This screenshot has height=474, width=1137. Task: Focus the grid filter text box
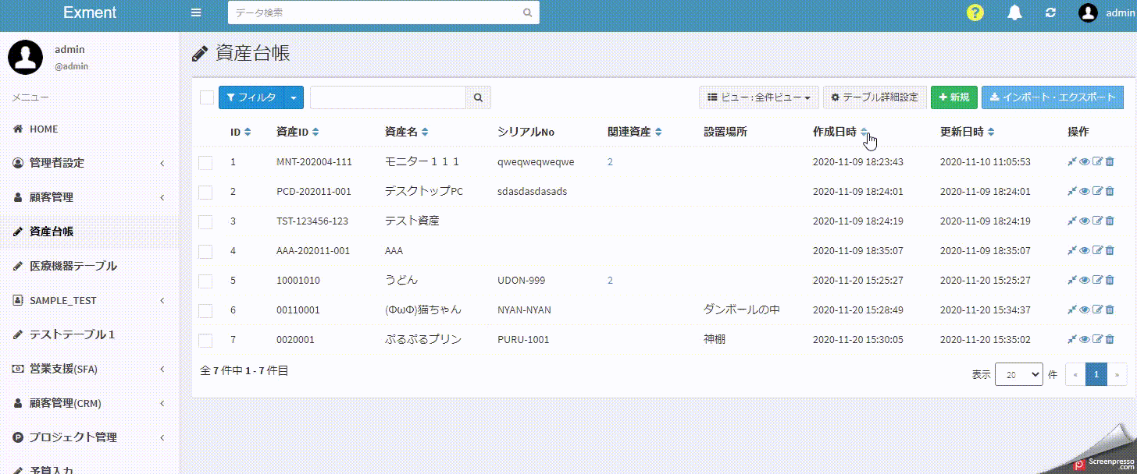pyautogui.click(x=388, y=97)
